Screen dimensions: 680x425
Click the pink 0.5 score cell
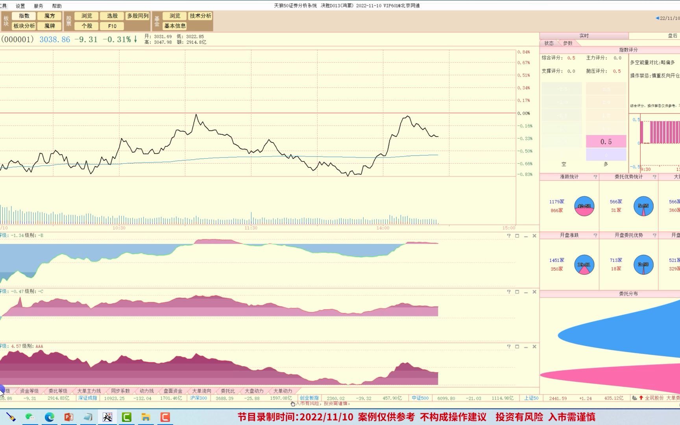pos(606,142)
